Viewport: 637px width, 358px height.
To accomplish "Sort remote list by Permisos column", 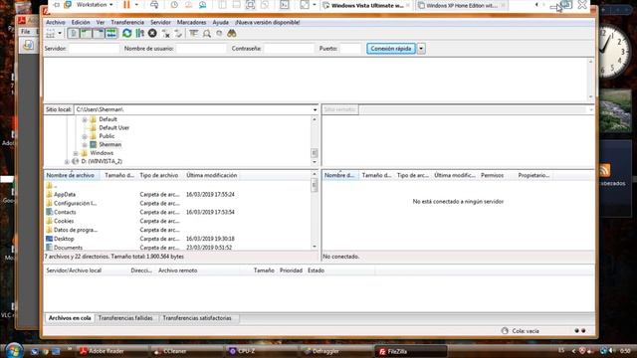I will (x=492, y=175).
